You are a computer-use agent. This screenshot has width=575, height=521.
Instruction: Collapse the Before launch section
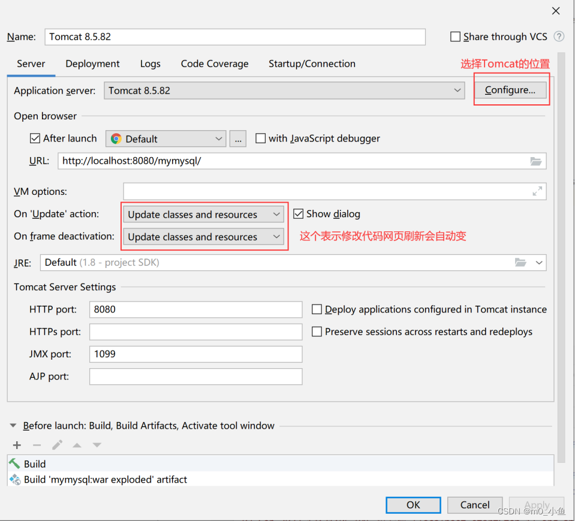tap(13, 425)
